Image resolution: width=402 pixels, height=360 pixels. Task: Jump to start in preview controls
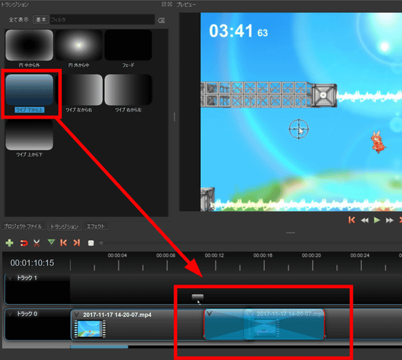(352, 220)
